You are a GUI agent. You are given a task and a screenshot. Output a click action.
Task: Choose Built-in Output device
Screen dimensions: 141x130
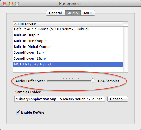[68, 35]
